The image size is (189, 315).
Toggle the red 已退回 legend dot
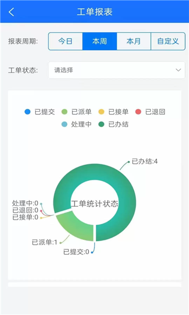coord(138,112)
